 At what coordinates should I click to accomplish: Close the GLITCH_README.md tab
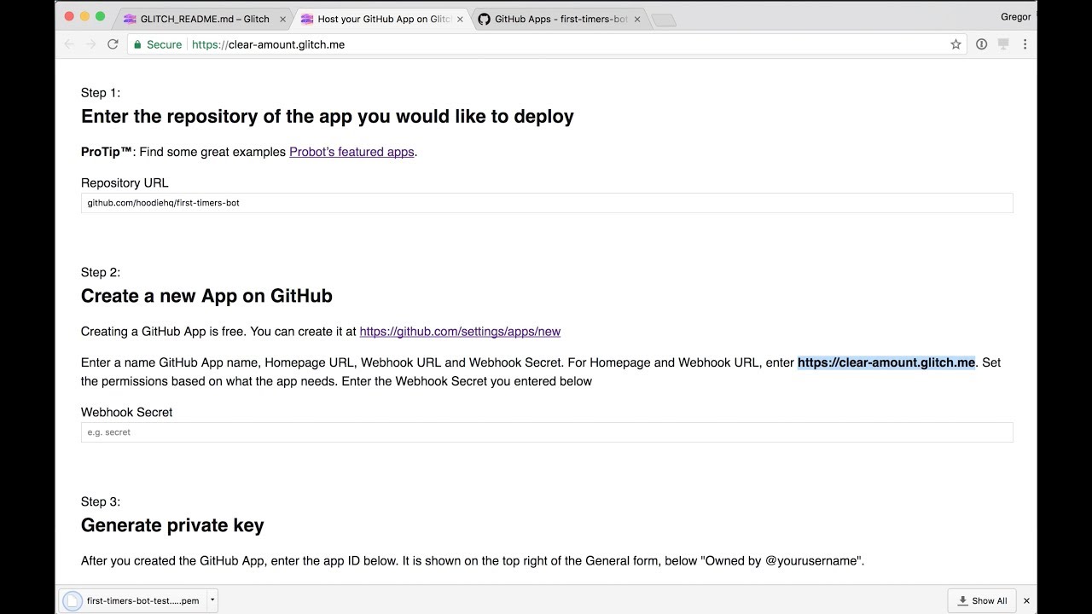tap(282, 19)
